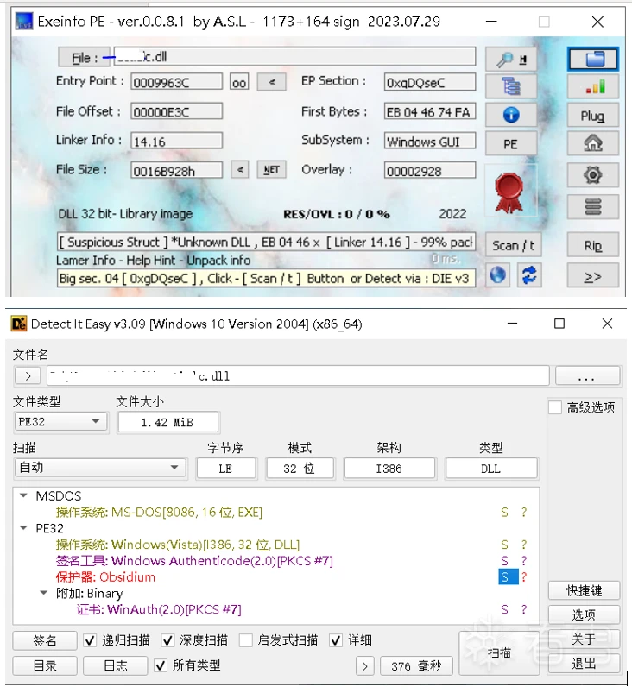Click the 退出 button
This screenshot has width=632, height=693.
(x=584, y=664)
